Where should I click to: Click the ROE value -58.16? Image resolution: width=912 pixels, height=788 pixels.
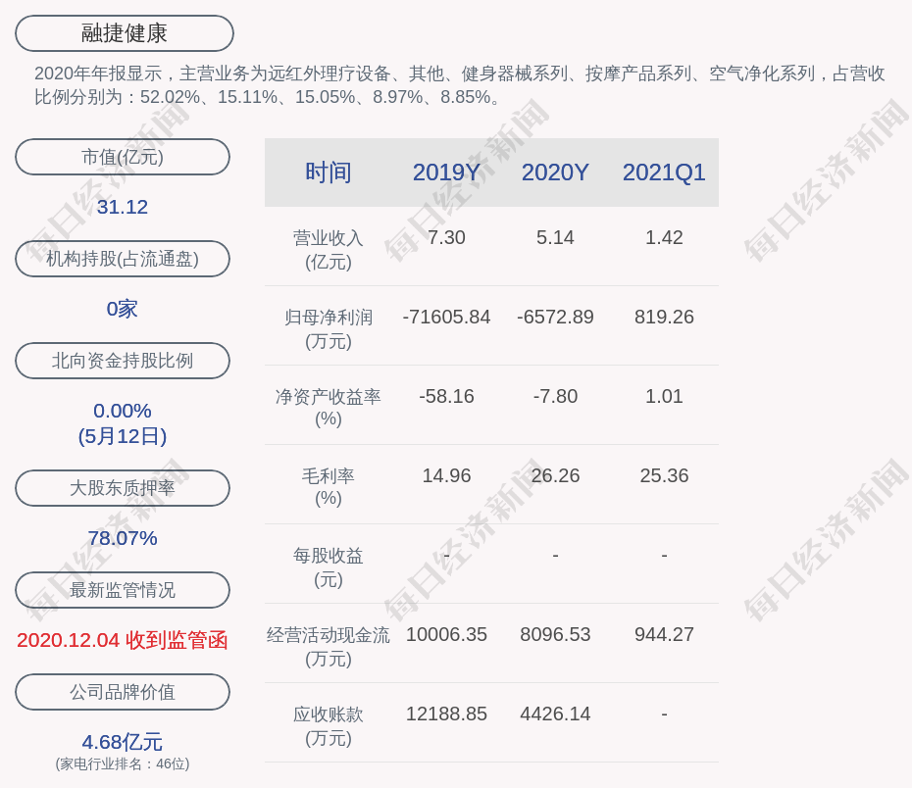click(447, 396)
